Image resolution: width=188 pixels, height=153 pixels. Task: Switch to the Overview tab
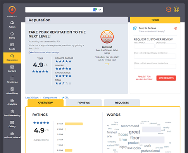click(x=45, y=103)
